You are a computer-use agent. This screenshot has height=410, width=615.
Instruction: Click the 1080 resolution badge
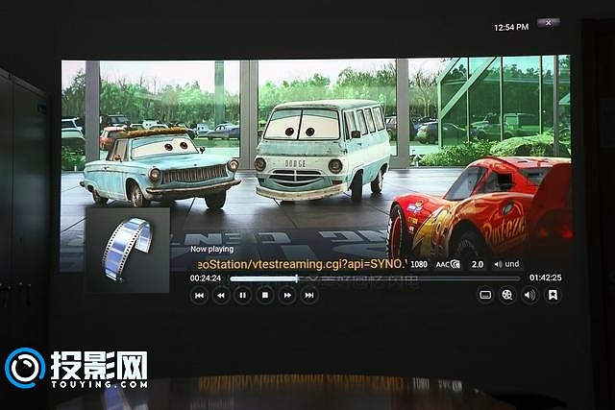(419, 263)
